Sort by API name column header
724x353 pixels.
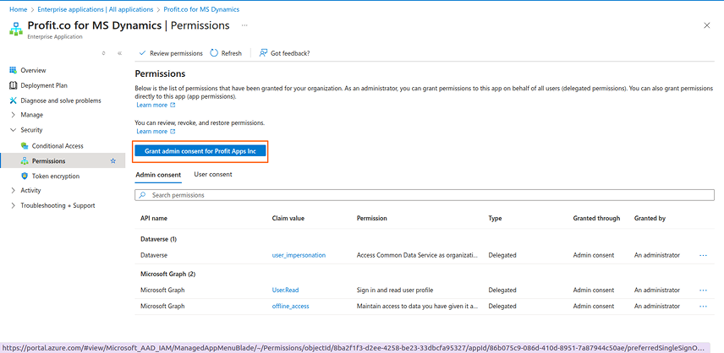[154, 219]
